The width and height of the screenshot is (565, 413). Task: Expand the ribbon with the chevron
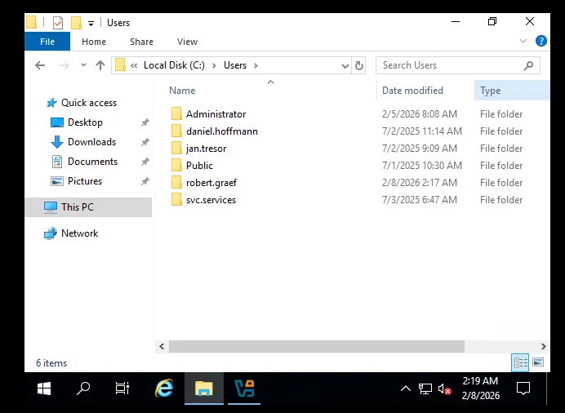tap(523, 42)
